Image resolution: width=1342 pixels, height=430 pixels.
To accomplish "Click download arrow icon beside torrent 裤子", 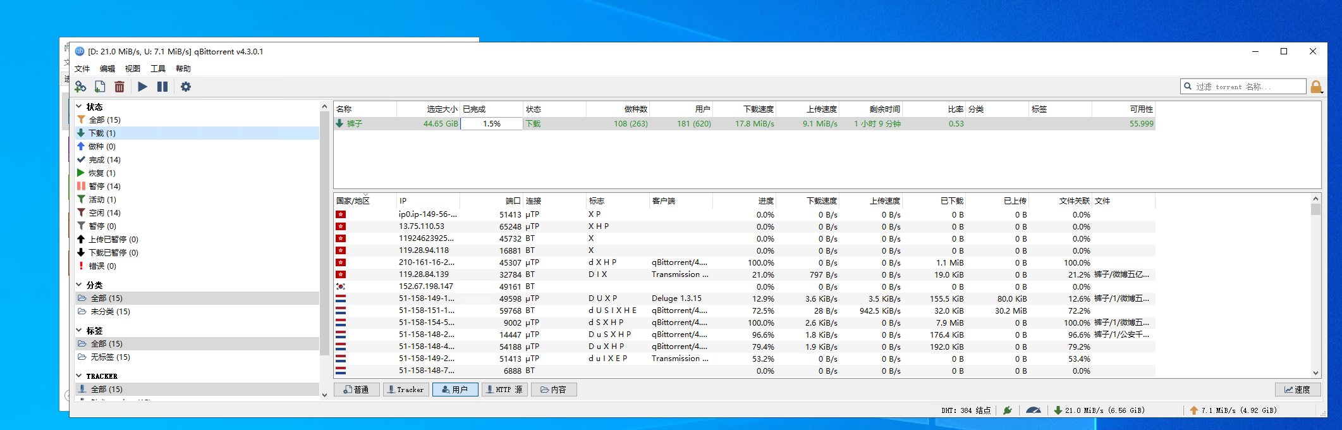I will pos(340,124).
